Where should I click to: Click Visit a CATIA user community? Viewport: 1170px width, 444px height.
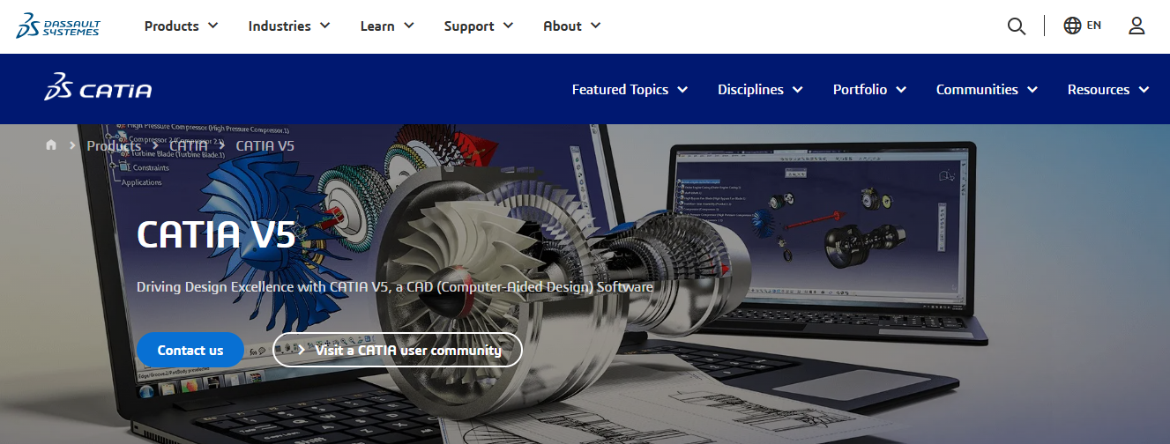tap(398, 350)
